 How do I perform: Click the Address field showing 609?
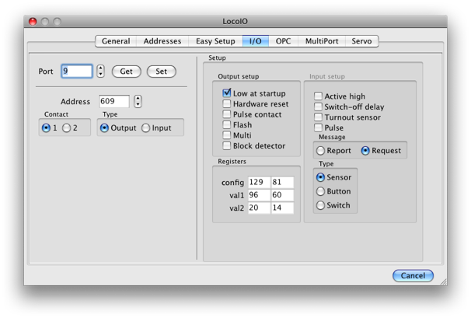pyautogui.click(x=113, y=102)
